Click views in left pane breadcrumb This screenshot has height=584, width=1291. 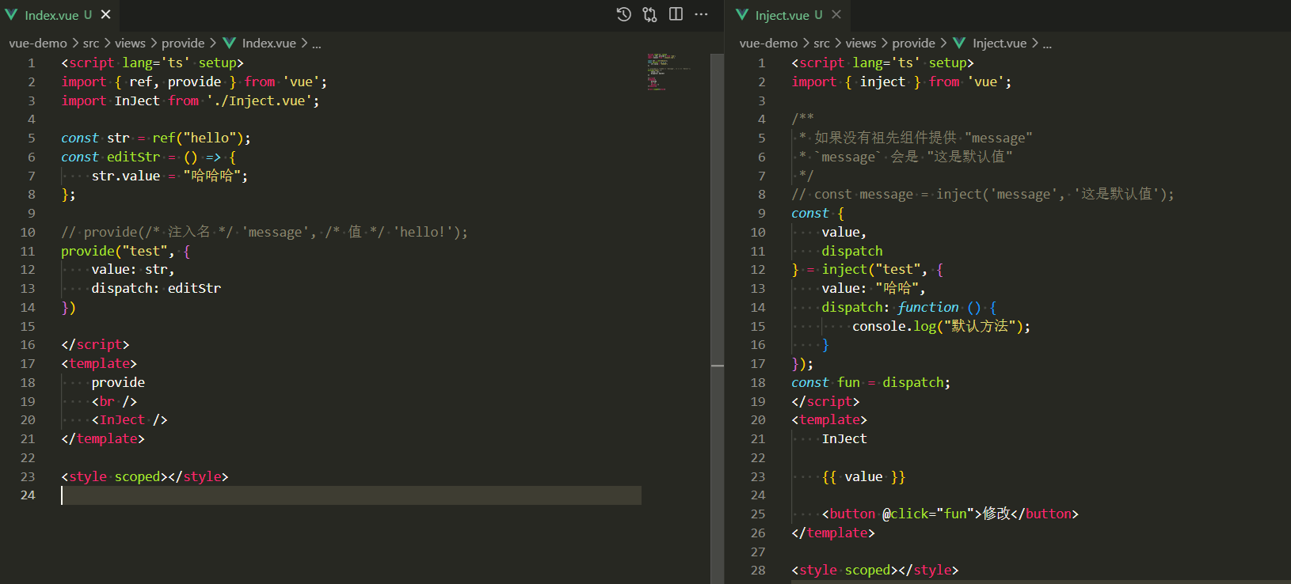(130, 44)
